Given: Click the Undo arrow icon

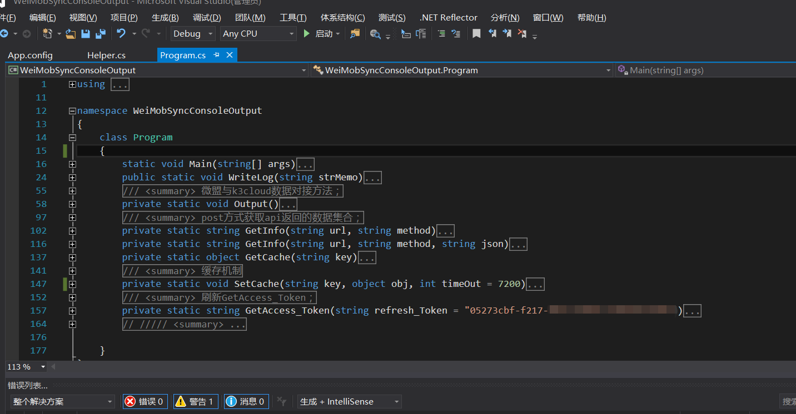Looking at the screenshot, I should tap(121, 34).
